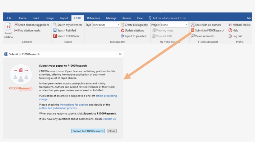
Task: Open the References tab
Action: coord(94,18)
